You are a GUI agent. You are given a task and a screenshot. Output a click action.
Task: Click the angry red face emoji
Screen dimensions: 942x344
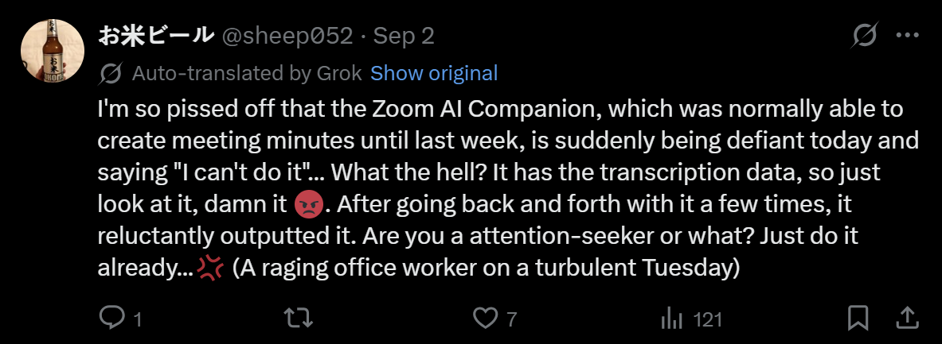[x=305, y=205]
